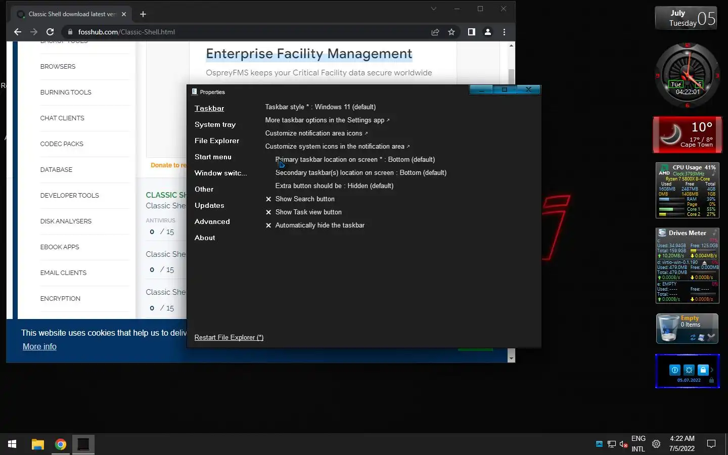Open the gear icon in system tray
Viewport: 728px width, 455px height.
(x=656, y=444)
